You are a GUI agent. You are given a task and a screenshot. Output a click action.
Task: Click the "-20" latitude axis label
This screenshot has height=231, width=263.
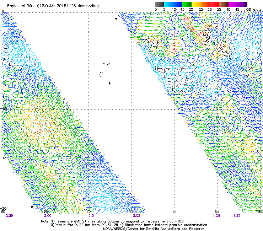point(4,208)
